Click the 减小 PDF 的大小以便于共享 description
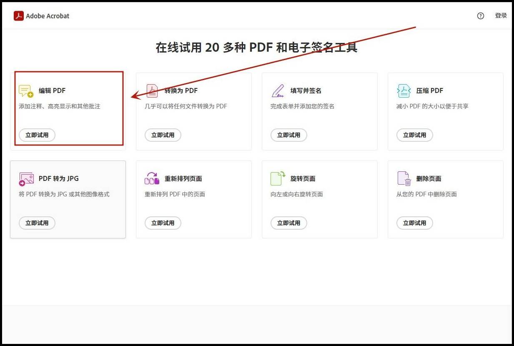Screen dimensions: 514x346 coord(432,106)
